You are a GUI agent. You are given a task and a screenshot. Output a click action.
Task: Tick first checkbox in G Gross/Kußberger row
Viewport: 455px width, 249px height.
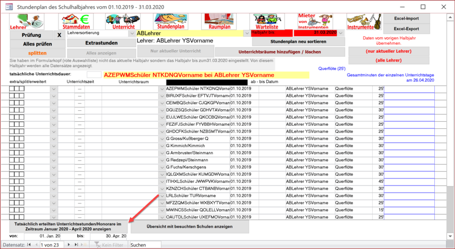pyautogui.click(x=12, y=139)
